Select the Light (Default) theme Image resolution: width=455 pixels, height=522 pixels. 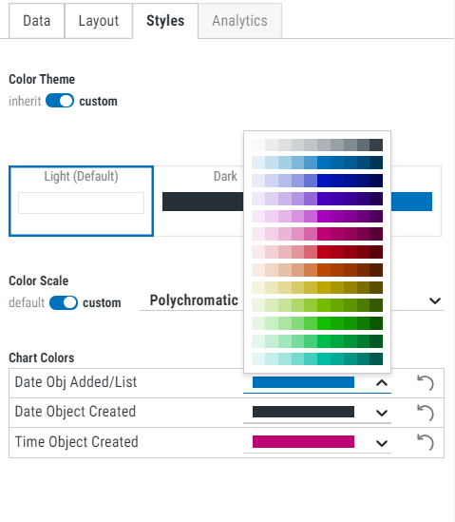click(81, 201)
